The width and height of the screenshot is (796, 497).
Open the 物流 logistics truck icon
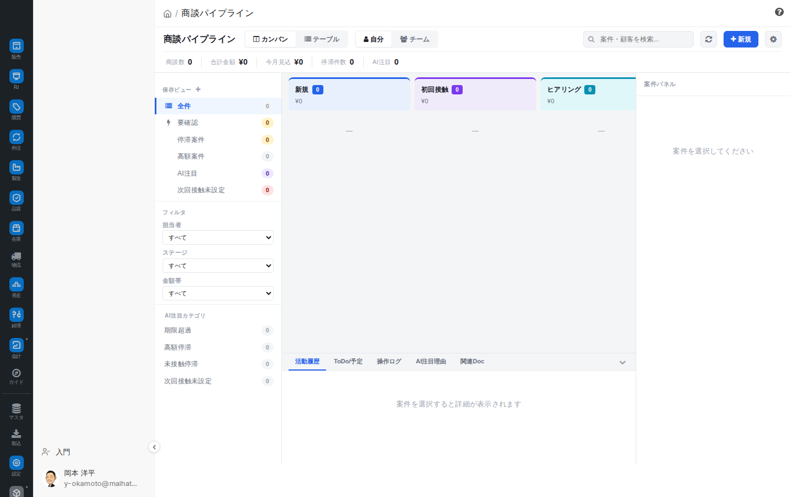(x=17, y=256)
